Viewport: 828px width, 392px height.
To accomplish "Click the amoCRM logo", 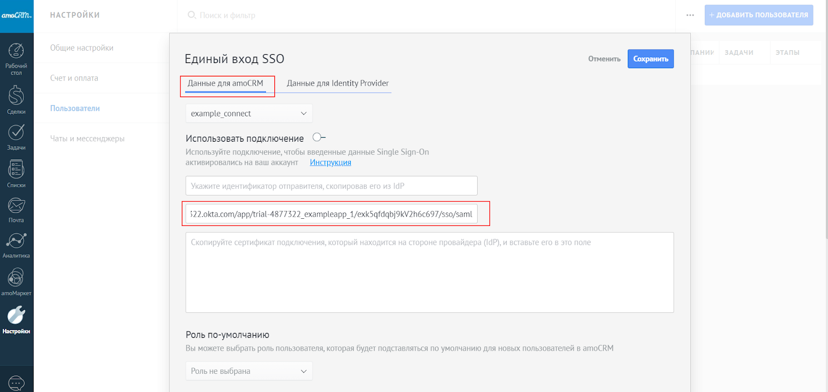I will (x=17, y=16).
